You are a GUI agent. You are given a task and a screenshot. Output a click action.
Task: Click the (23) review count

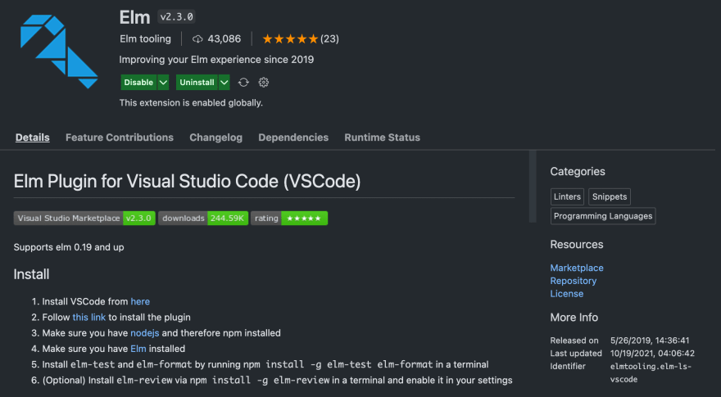pyautogui.click(x=329, y=39)
